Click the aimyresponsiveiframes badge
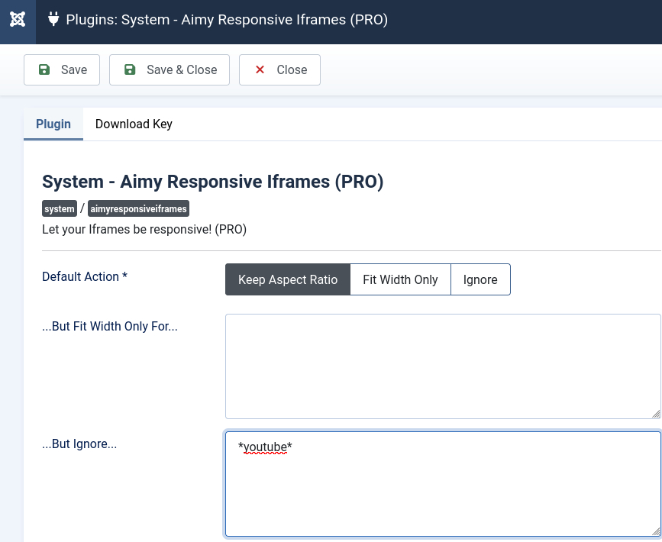 (138, 208)
